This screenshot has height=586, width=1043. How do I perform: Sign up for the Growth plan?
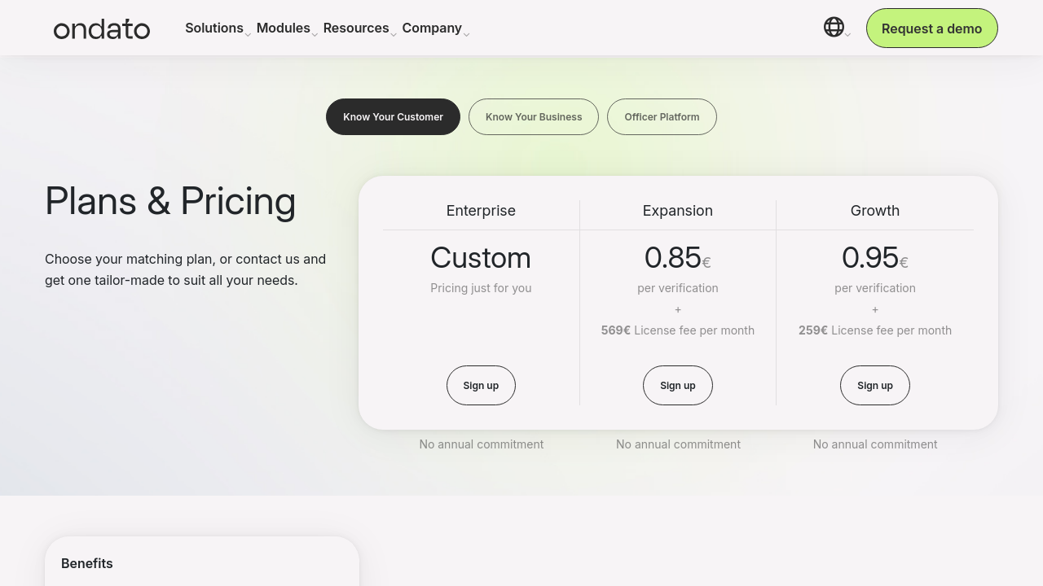coord(874,386)
